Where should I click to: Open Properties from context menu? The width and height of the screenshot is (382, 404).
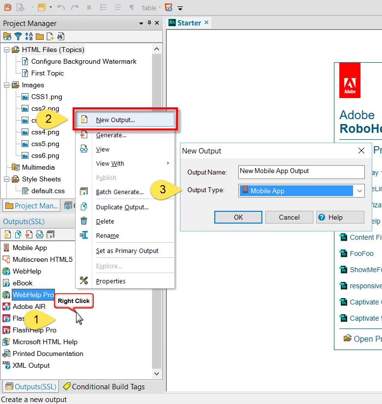point(125,281)
